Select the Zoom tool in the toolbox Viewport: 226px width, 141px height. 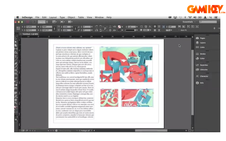(16, 103)
